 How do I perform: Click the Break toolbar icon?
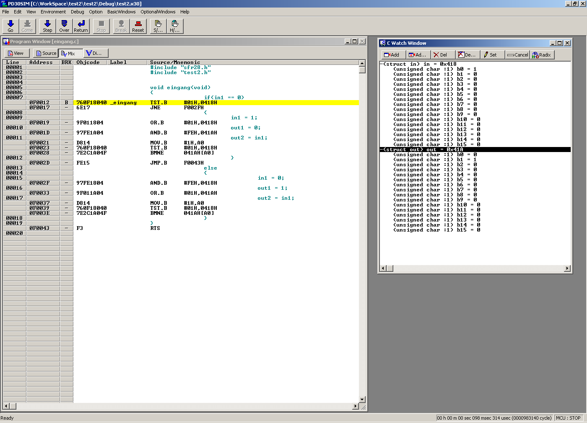(x=121, y=26)
